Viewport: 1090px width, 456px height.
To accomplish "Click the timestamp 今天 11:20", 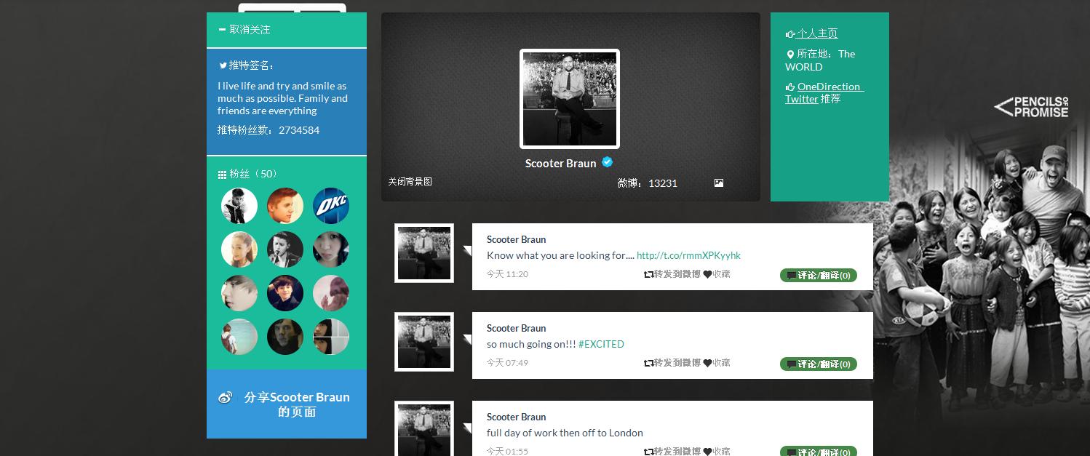I will [507, 274].
